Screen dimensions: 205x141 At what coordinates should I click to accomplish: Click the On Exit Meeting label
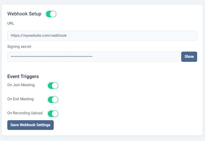(x=21, y=99)
